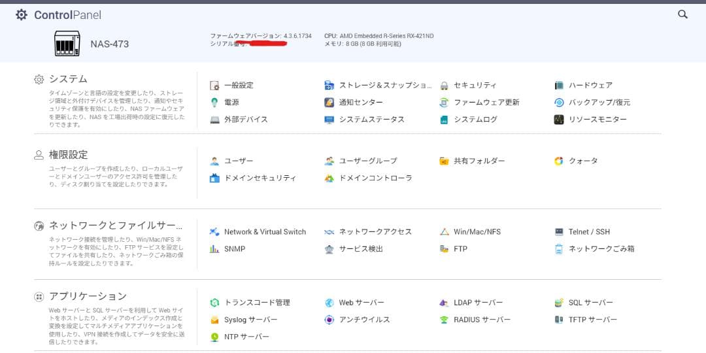Open TFTP サーバー icon
The height and width of the screenshot is (353, 706).
[559, 320]
